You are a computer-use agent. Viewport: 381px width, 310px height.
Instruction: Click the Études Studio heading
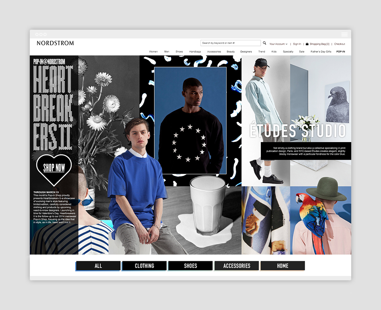(298, 131)
